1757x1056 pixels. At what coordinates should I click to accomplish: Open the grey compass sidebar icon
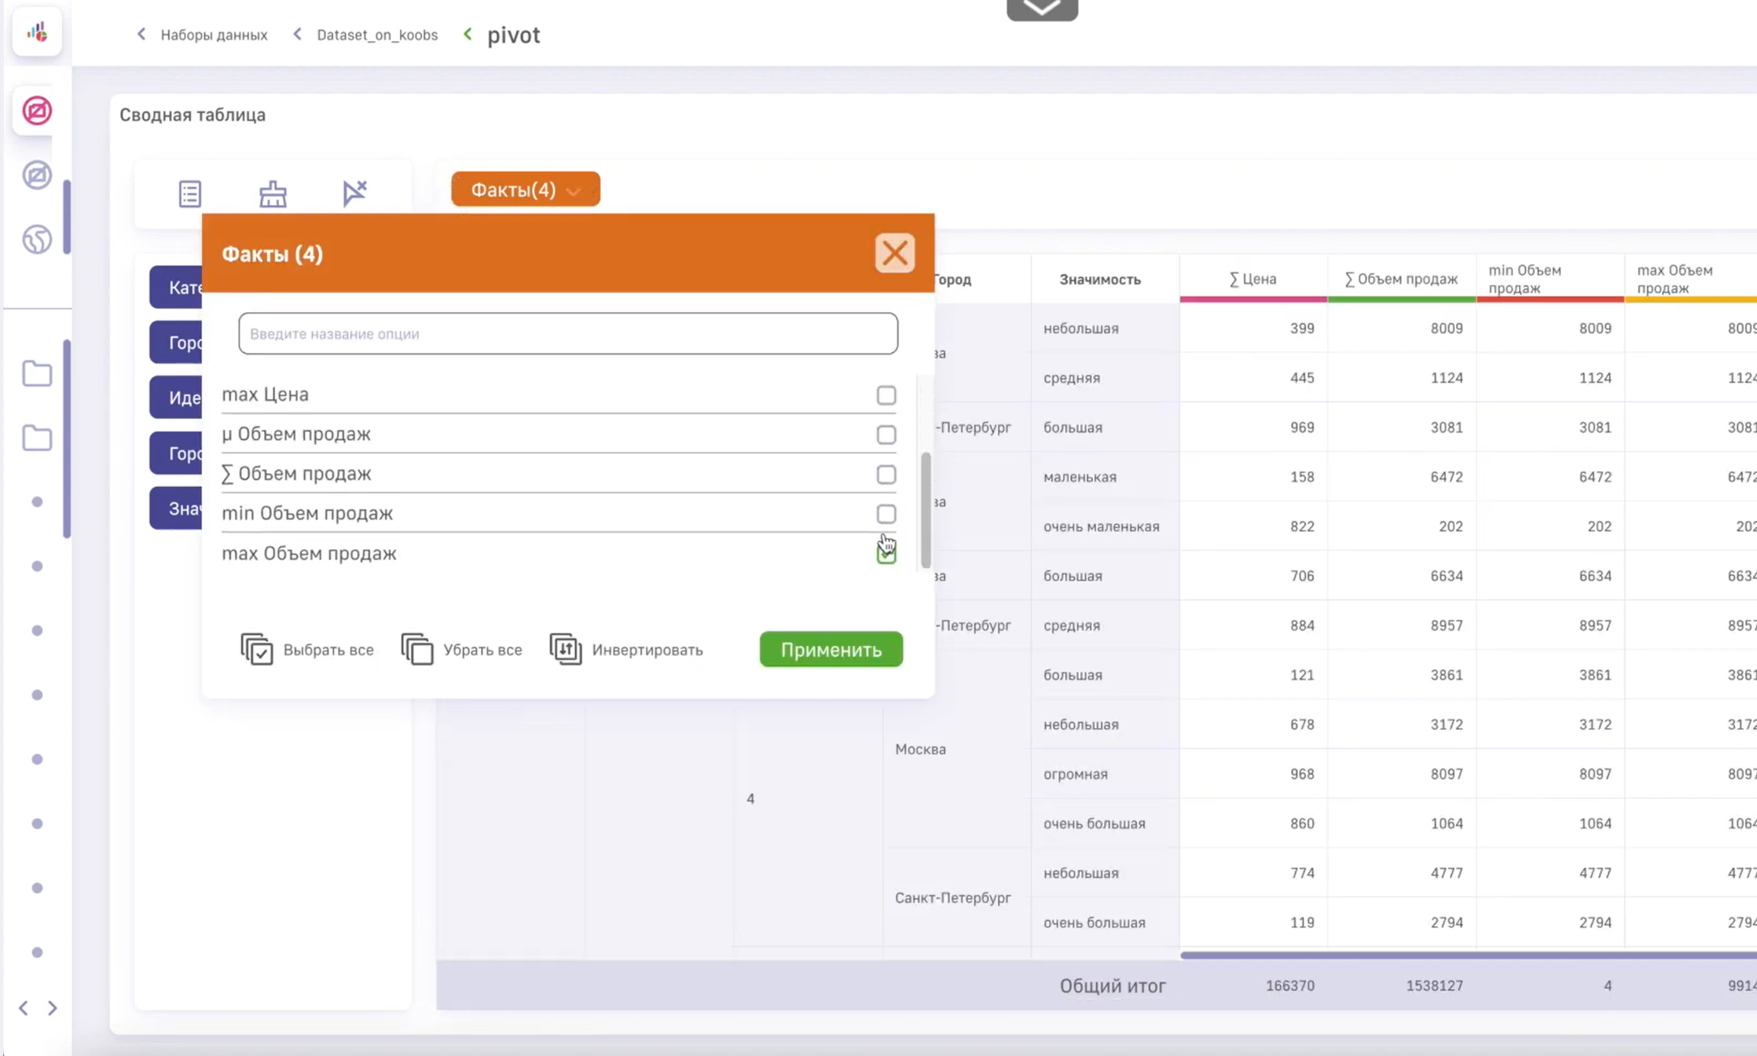tap(37, 174)
